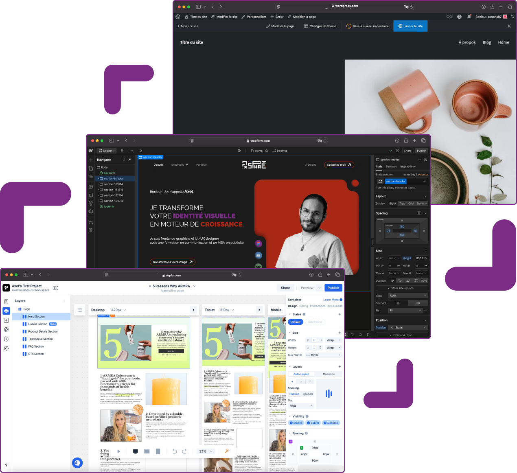517x473 pixels.
Task: Open Replo support chat bubble
Action: [77, 463]
